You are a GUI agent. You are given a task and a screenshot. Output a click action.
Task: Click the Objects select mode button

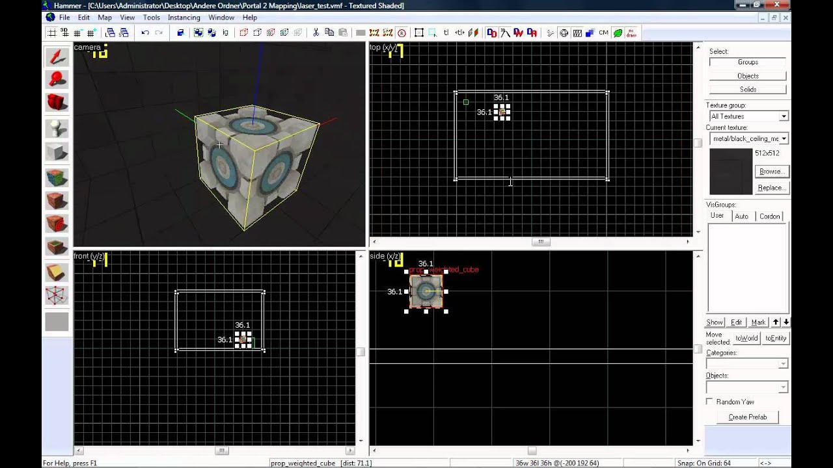point(748,76)
